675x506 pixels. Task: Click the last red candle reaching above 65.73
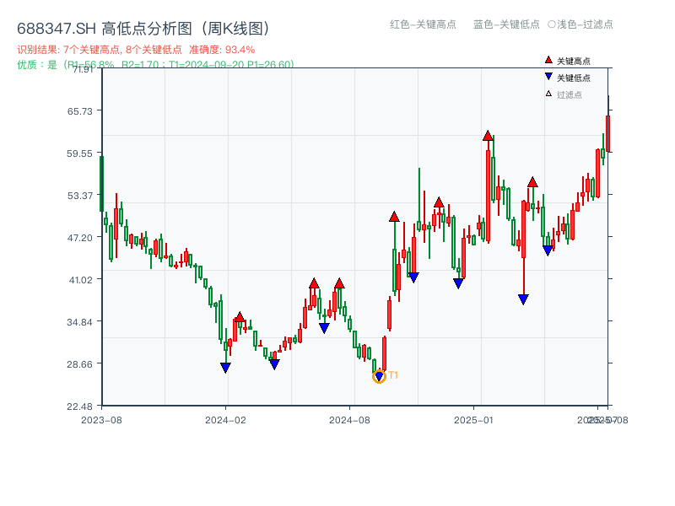(608, 133)
